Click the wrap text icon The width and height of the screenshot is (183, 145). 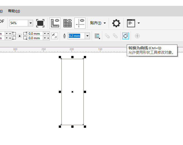(97, 36)
